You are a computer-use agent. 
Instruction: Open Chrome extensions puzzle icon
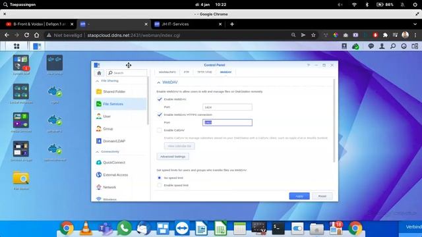pos(385,35)
